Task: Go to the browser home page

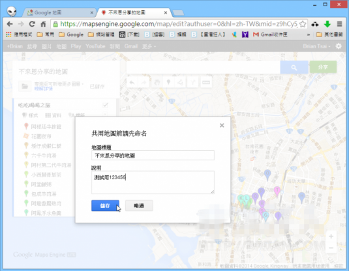Action: tap(43, 24)
